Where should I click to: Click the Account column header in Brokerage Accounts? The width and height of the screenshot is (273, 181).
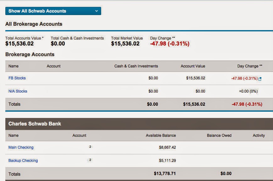[x=54, y=66]
